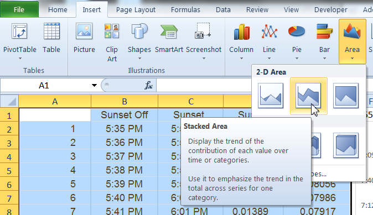This screenshot has width=373, height=215.
Task: Select the Insert ribbon tab
Action: pyautogui.click(x=91, y=10)
